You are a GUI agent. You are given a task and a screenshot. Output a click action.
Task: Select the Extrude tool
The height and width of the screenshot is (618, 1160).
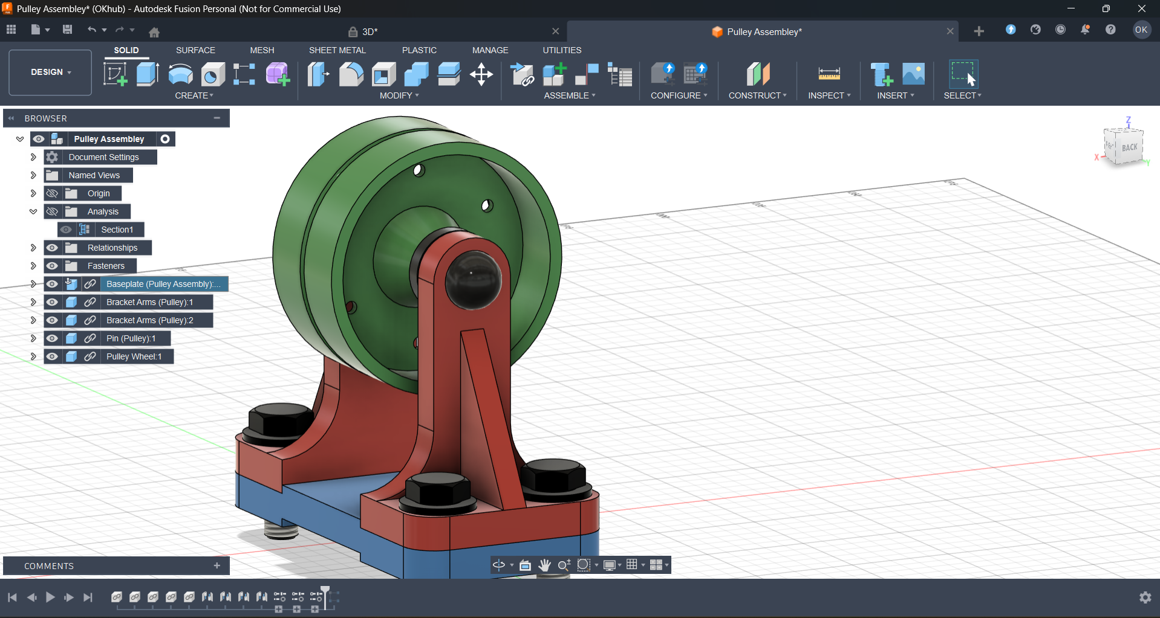tap(148, 75)
